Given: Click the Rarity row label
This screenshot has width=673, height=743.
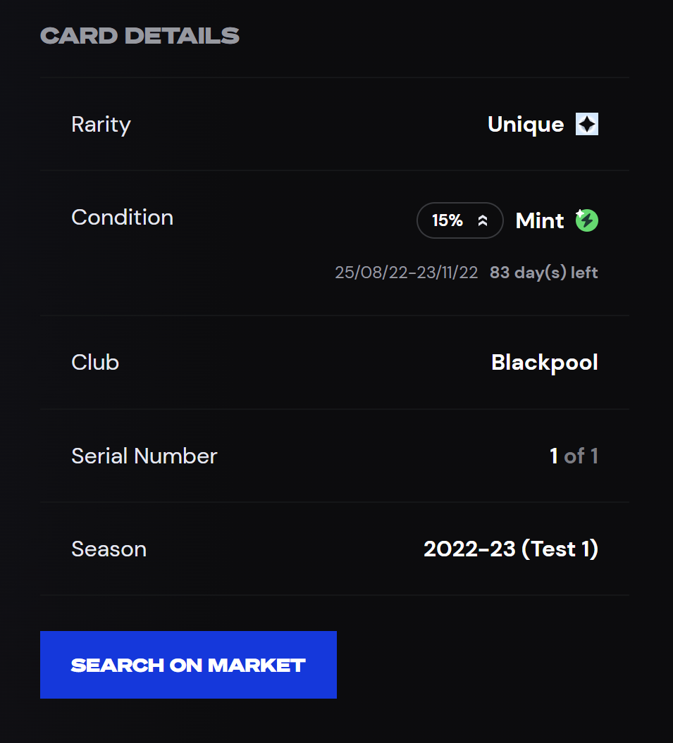Looking at the screenshot, I should (x=101, y=125).
